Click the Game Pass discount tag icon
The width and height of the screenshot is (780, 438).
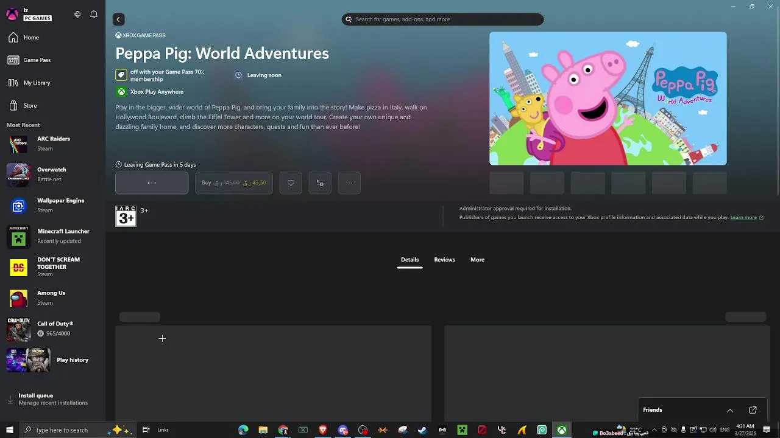[x=121, y=75]
